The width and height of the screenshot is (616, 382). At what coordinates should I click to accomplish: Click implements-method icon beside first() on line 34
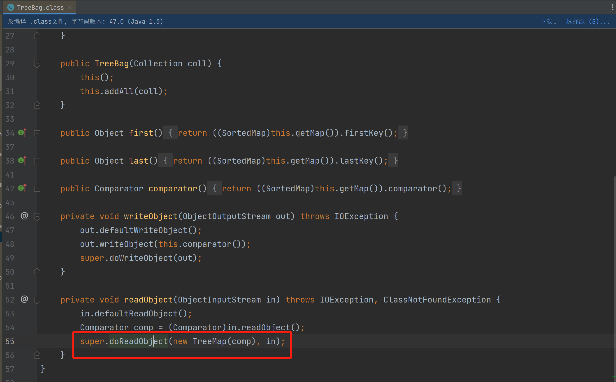pos(22,133)
